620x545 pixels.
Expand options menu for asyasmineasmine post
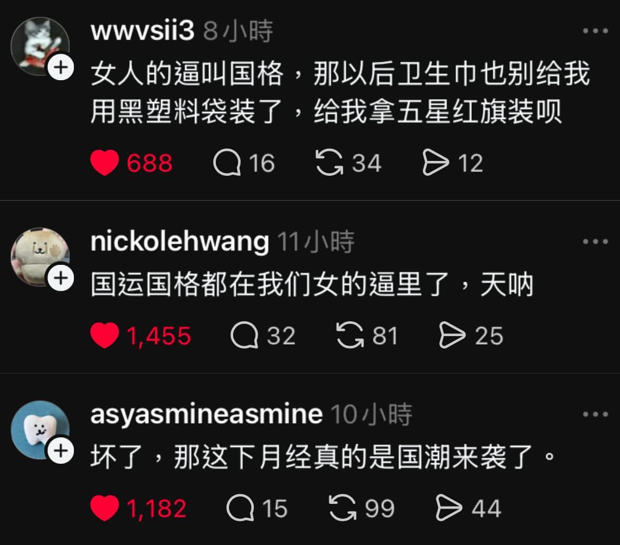pyautogui.click(x=595, y=414)
